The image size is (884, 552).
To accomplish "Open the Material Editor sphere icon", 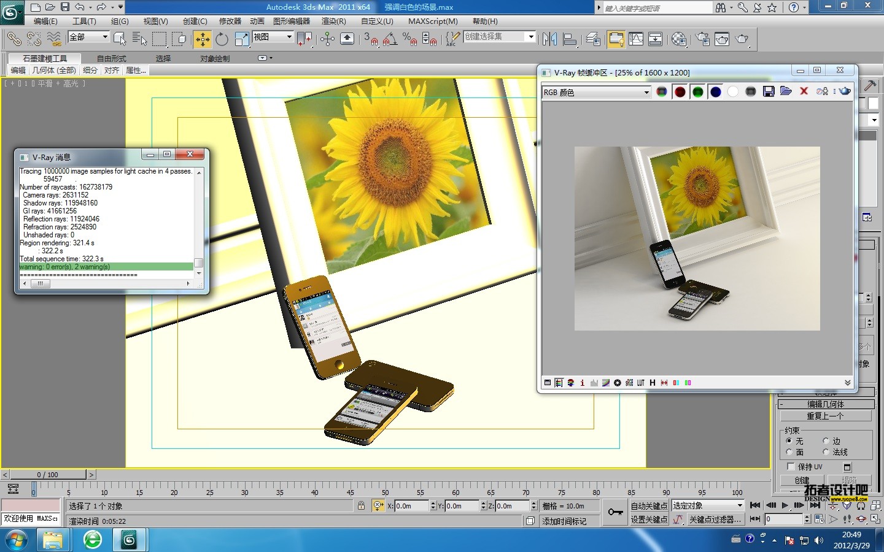I will [679, 39].
